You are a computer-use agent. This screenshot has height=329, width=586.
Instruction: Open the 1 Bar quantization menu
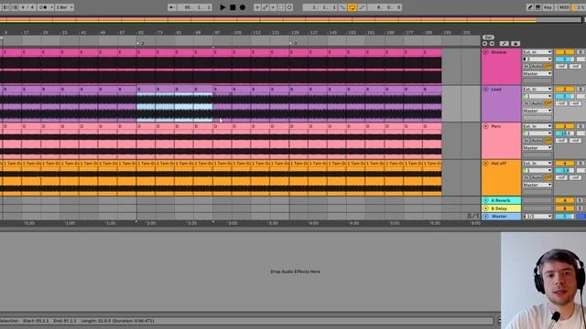coord(64,7)
